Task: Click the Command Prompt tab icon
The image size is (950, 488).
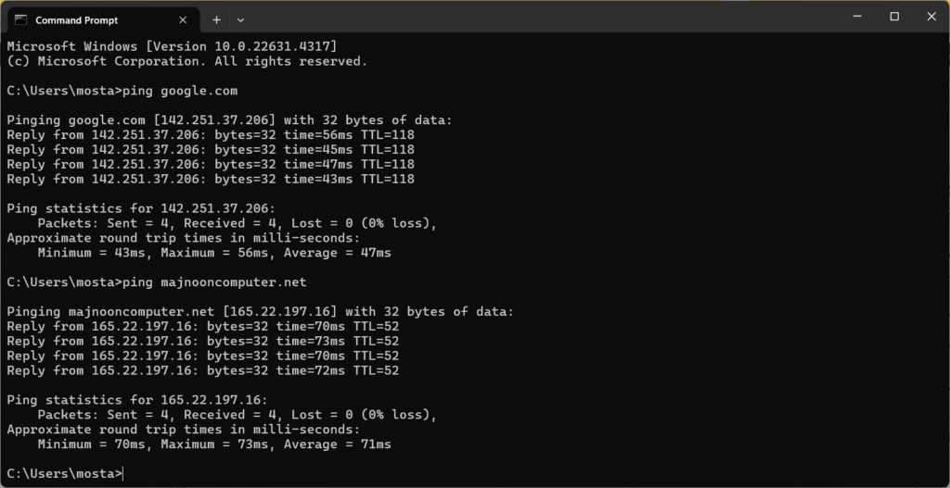Action: click(x=20, y=19)
